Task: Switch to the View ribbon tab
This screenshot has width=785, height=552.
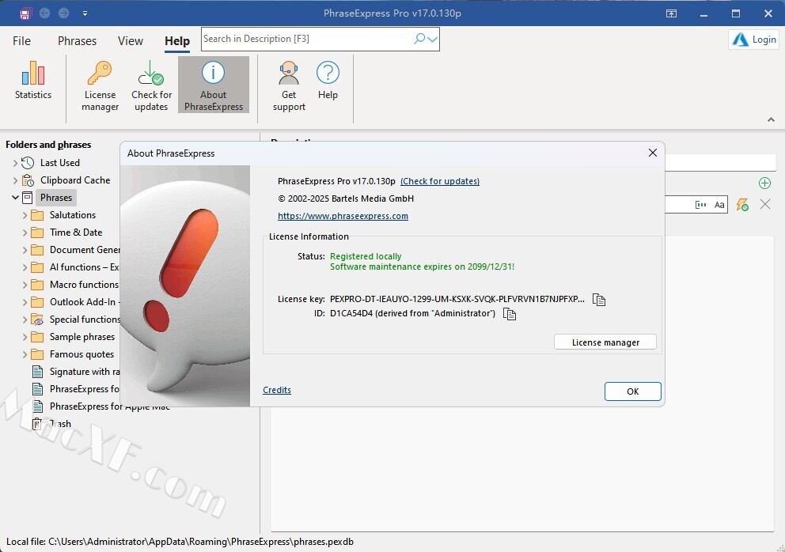Action: [x=130, y=41]
